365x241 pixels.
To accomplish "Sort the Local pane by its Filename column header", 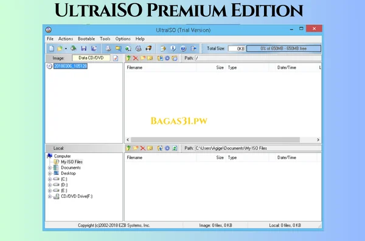I will coord(161,157).
